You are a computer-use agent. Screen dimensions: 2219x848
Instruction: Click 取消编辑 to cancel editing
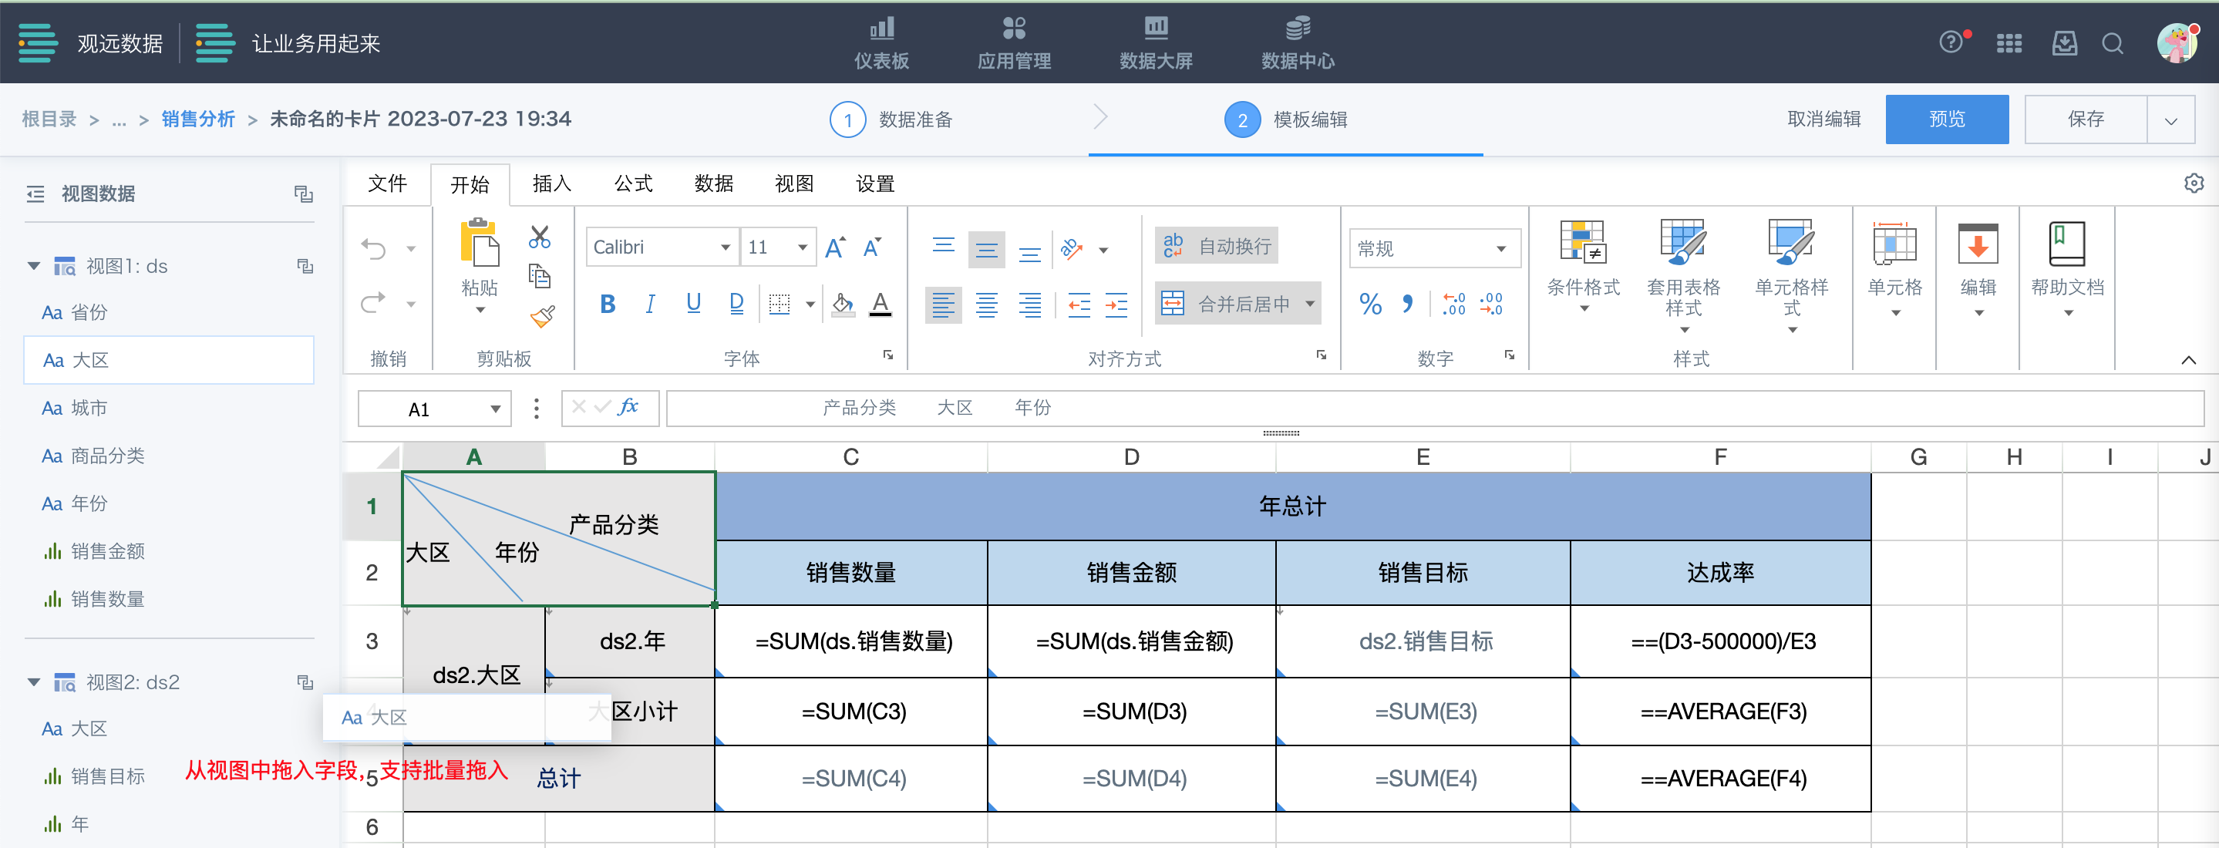[x=1823, y=119]
